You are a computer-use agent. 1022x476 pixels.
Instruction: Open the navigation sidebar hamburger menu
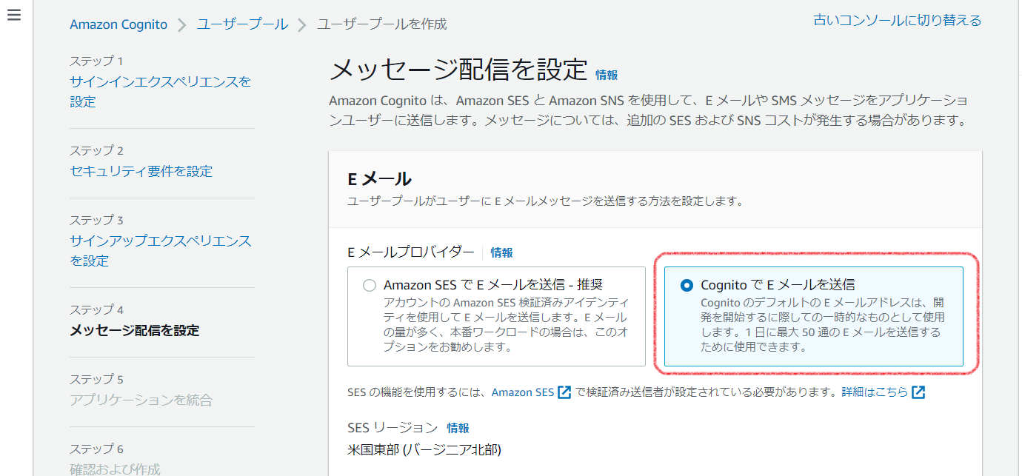[x=13, y=13]
